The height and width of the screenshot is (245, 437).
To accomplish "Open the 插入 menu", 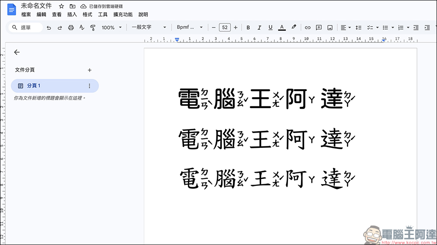I will click(x=72, y=14).
